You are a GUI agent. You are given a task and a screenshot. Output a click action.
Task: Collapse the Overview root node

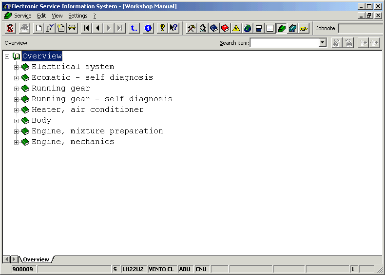point(7,56)
